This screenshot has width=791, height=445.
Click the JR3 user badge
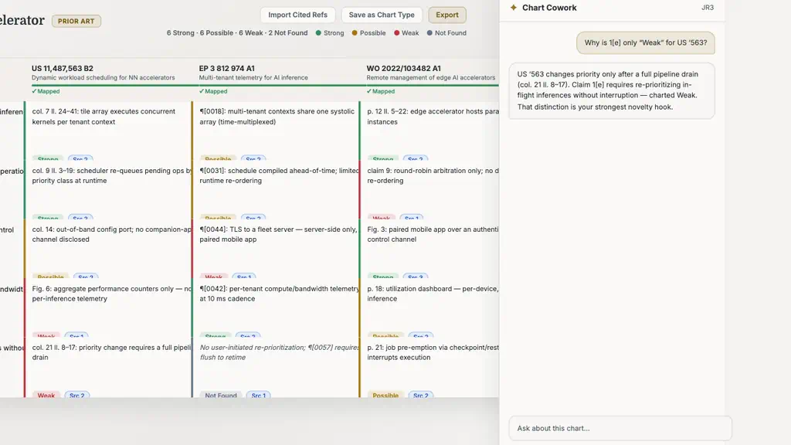tap(708, 8)
